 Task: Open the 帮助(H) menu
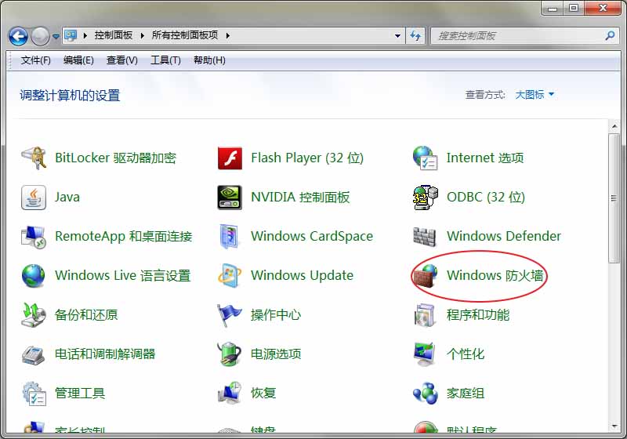[x=209, y=60]
